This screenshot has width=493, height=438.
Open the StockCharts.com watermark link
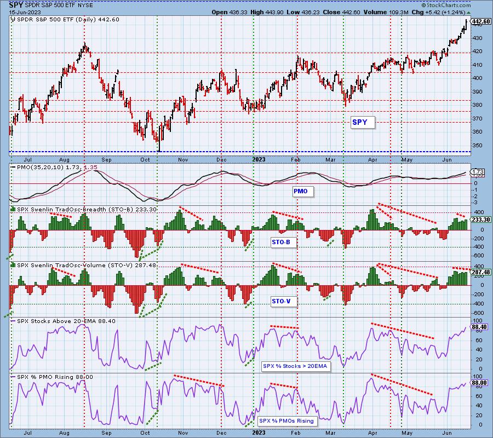(446, 5)
